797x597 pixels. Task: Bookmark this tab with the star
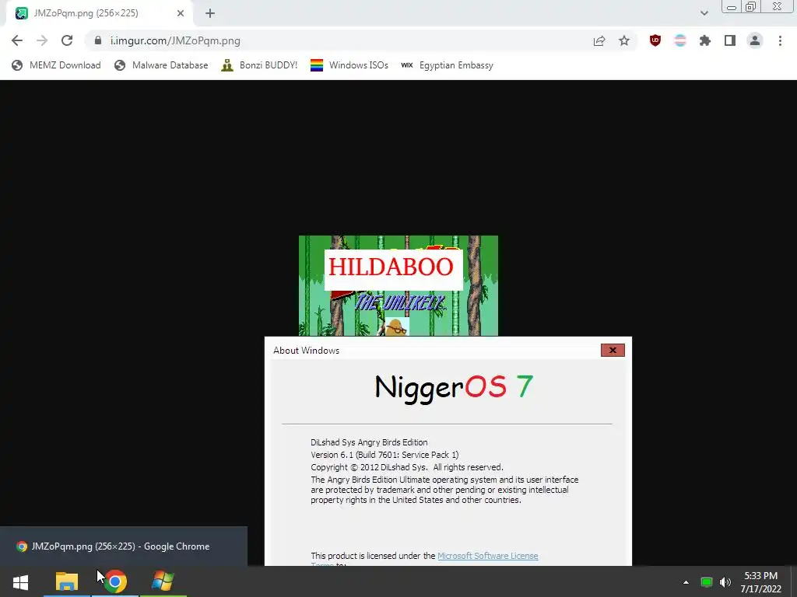(x=624, y=40)
